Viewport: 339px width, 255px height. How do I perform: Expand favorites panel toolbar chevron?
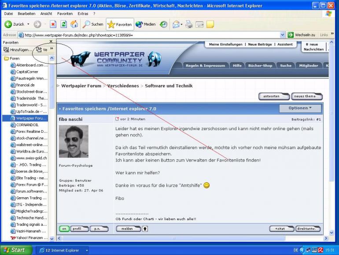coord(52,49)
